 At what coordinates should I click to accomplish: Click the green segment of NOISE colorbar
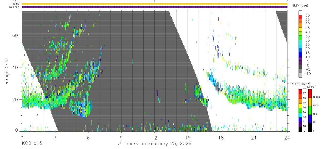(310, 110)
